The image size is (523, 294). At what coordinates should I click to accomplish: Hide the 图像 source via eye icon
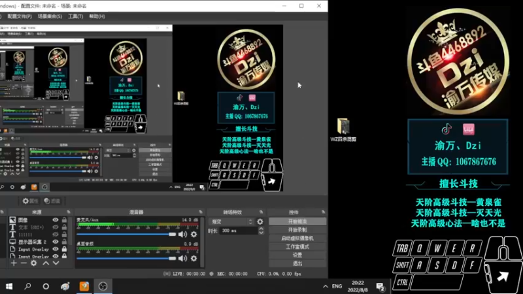(x=56, y=220)
